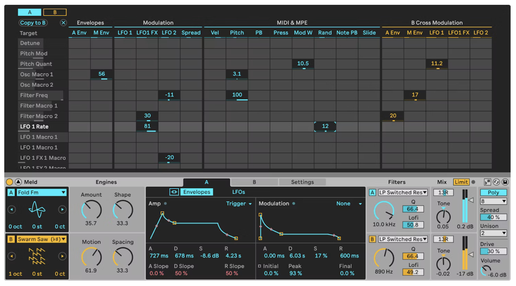Switch to the Settings tab
Viewport: 516px width, 286px height.
coord(302,182)
